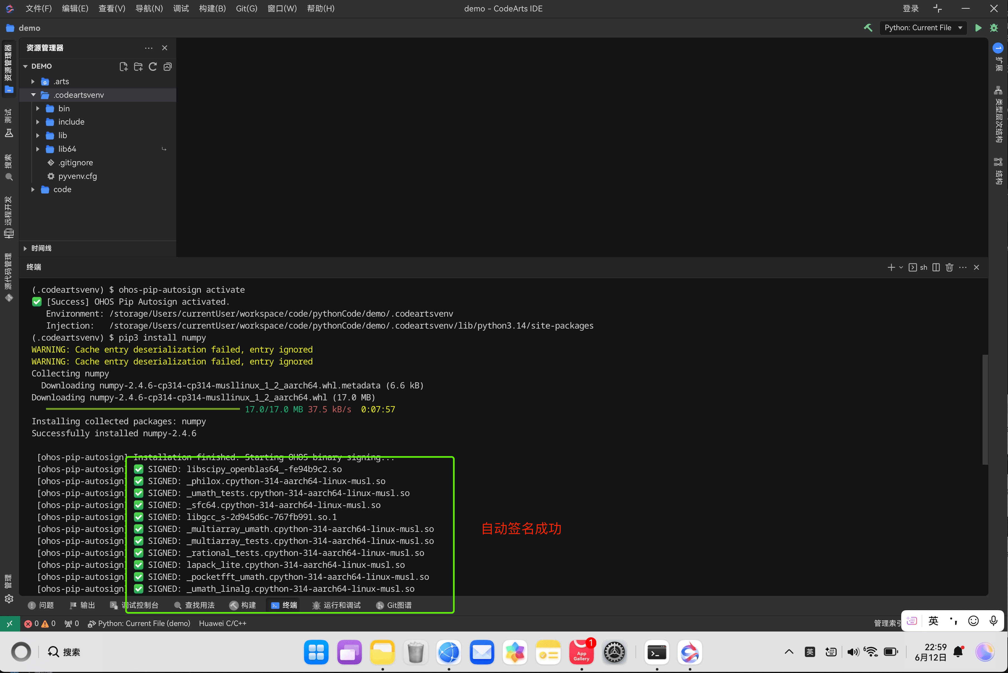Image resolution: width=1008 pixels, height=673 pixels.
Task: Start debugging with the bug icon
Action: [x=994, y=28]
